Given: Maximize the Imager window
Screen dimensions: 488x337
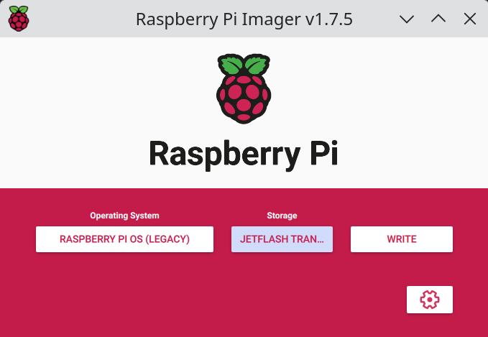Looking at the screenshot, I should pos(438,19).
